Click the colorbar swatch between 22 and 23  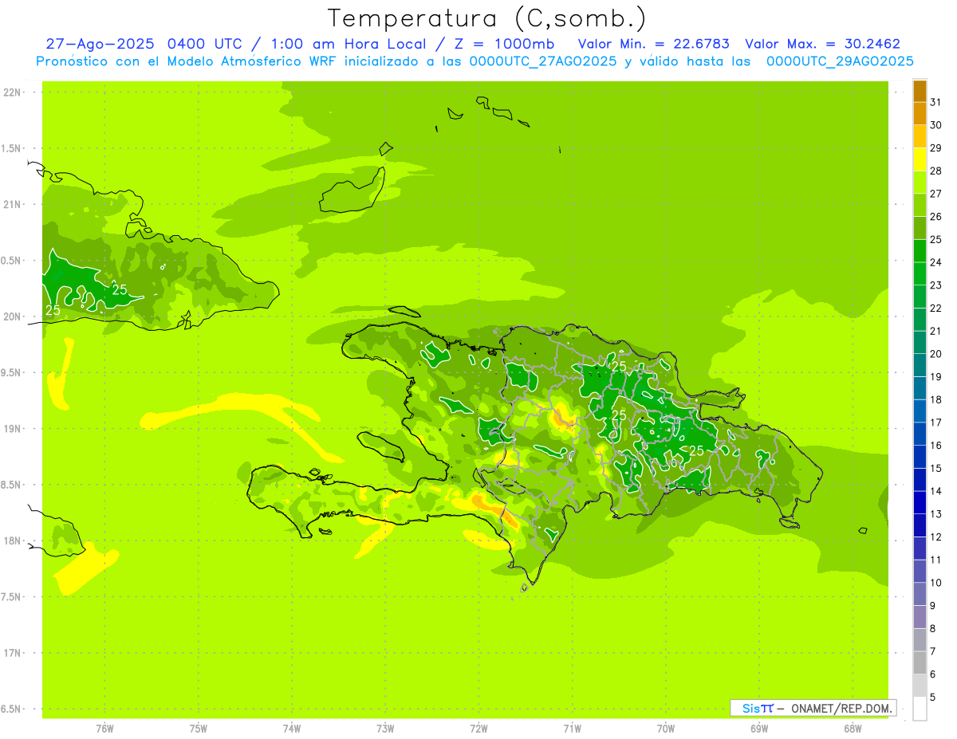pos(920,297)
